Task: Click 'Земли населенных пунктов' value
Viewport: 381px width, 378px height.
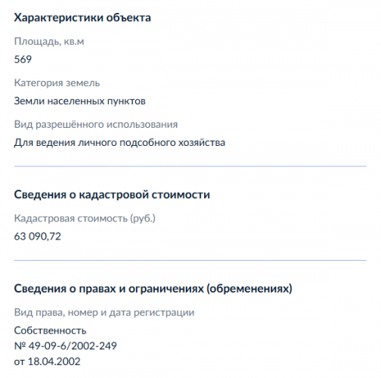Action: click(80, 101)
